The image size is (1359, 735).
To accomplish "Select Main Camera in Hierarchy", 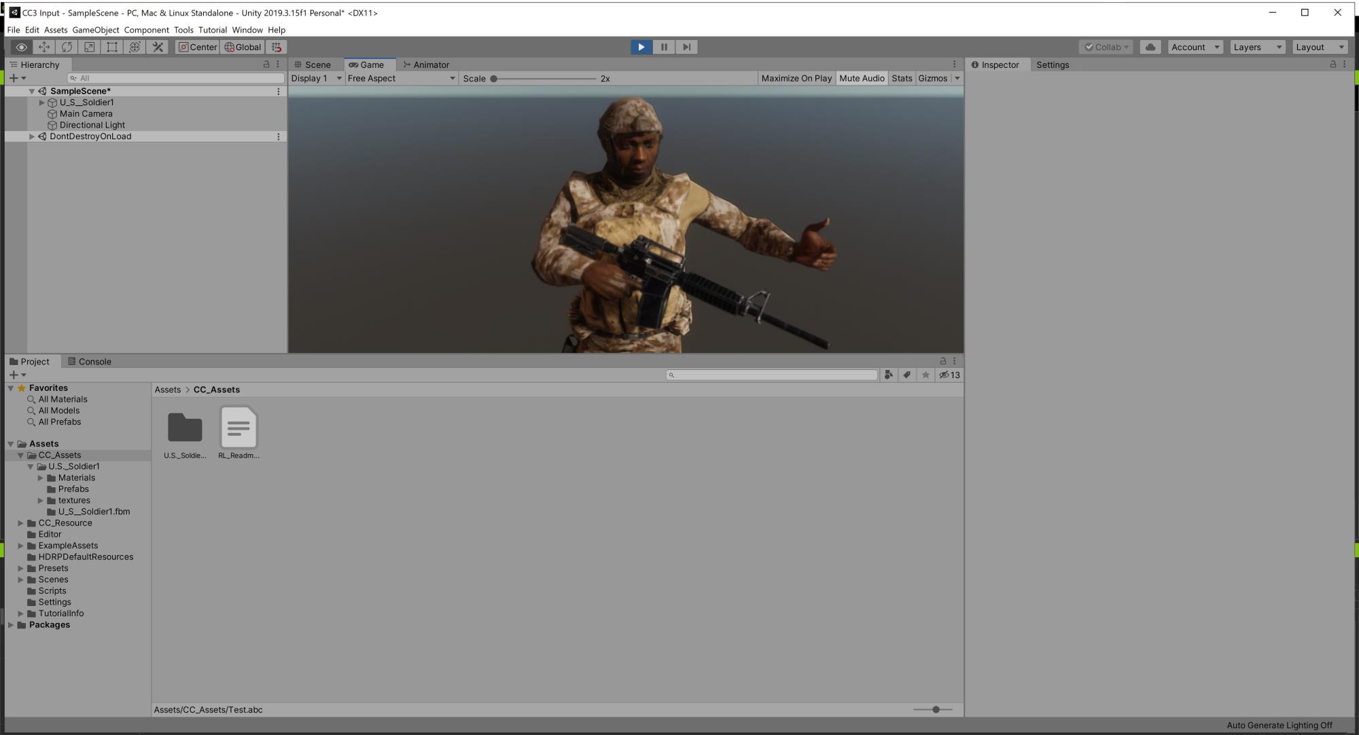I will point(86,114).
